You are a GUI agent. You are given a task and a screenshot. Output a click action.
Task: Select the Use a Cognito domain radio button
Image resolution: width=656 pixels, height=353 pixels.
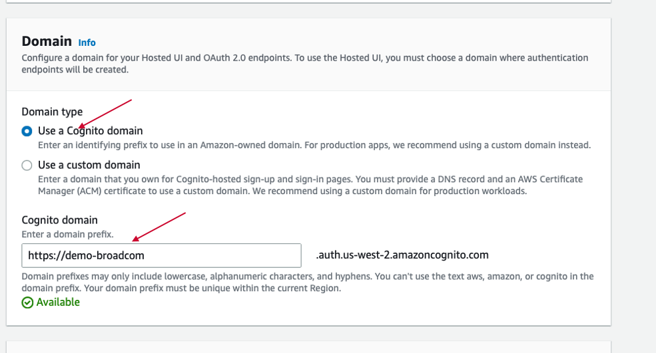point(27,131)
